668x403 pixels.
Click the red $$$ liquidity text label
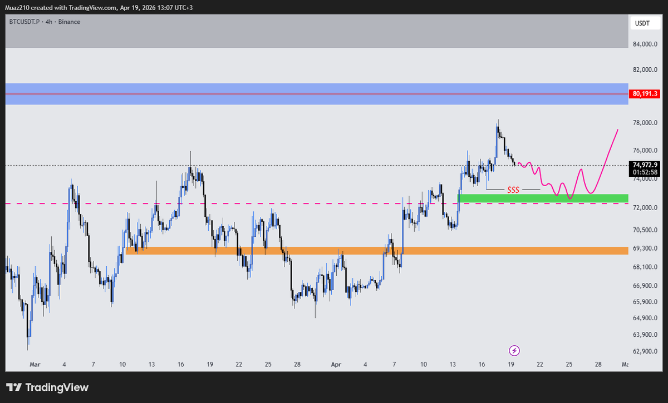point(513,190)
